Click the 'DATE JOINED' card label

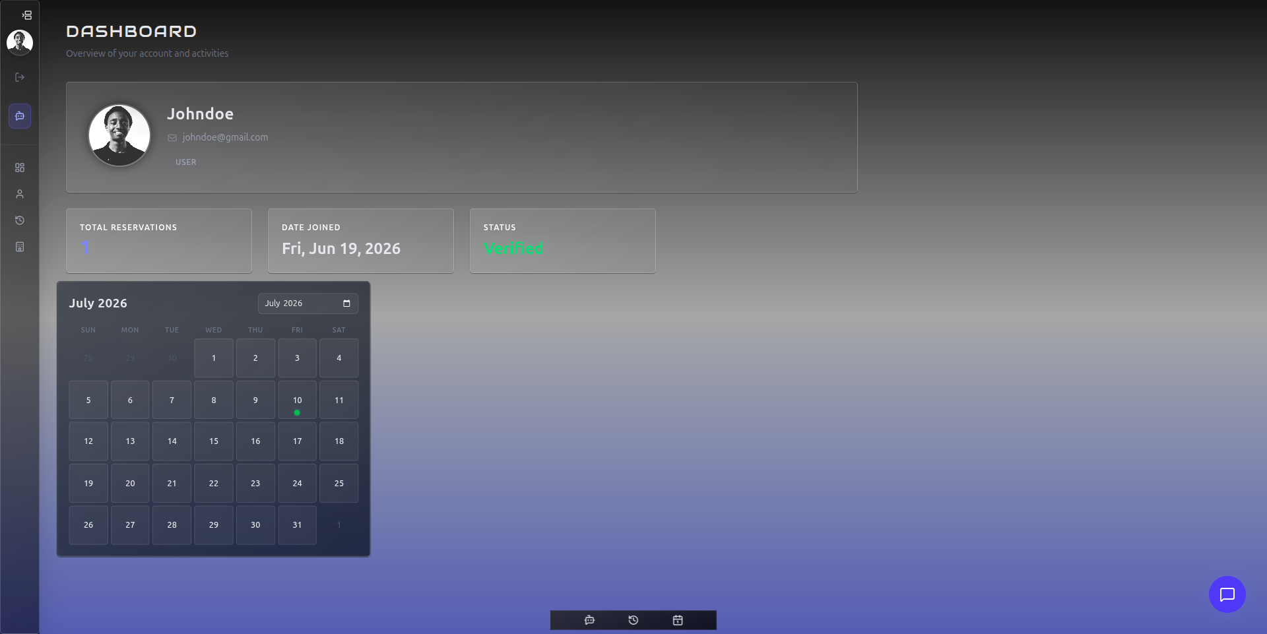point(311,228)
